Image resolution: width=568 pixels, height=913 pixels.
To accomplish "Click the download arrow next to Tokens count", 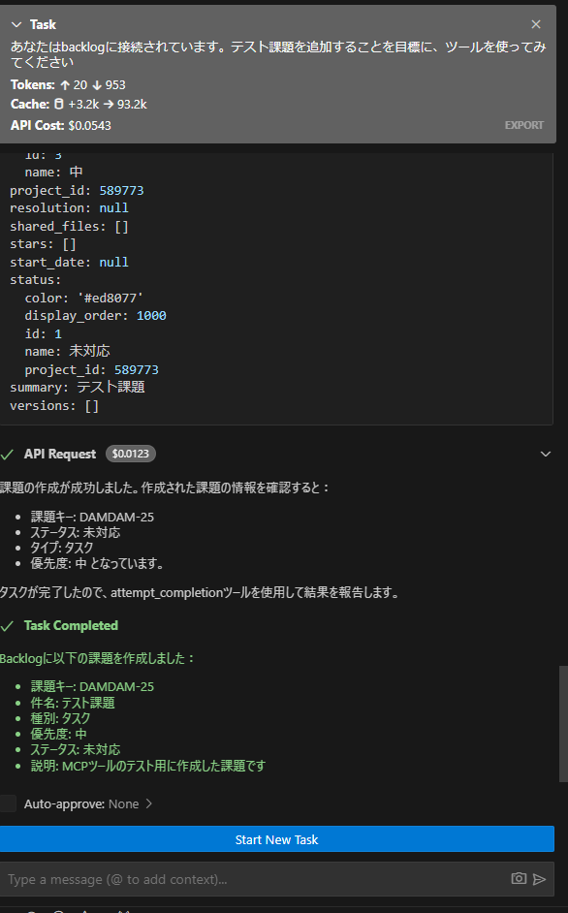I will tap(99, 84).
